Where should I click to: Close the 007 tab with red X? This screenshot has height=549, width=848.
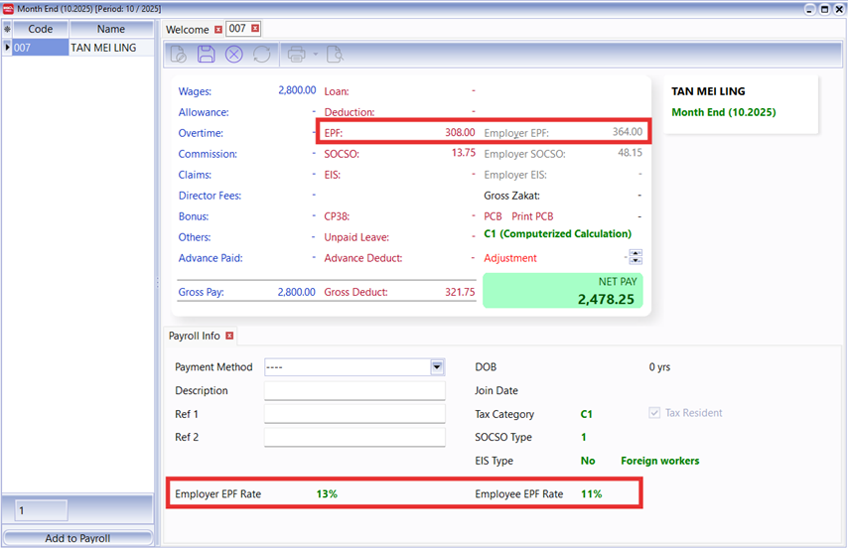pyautogui.click(x=255, y=30)
